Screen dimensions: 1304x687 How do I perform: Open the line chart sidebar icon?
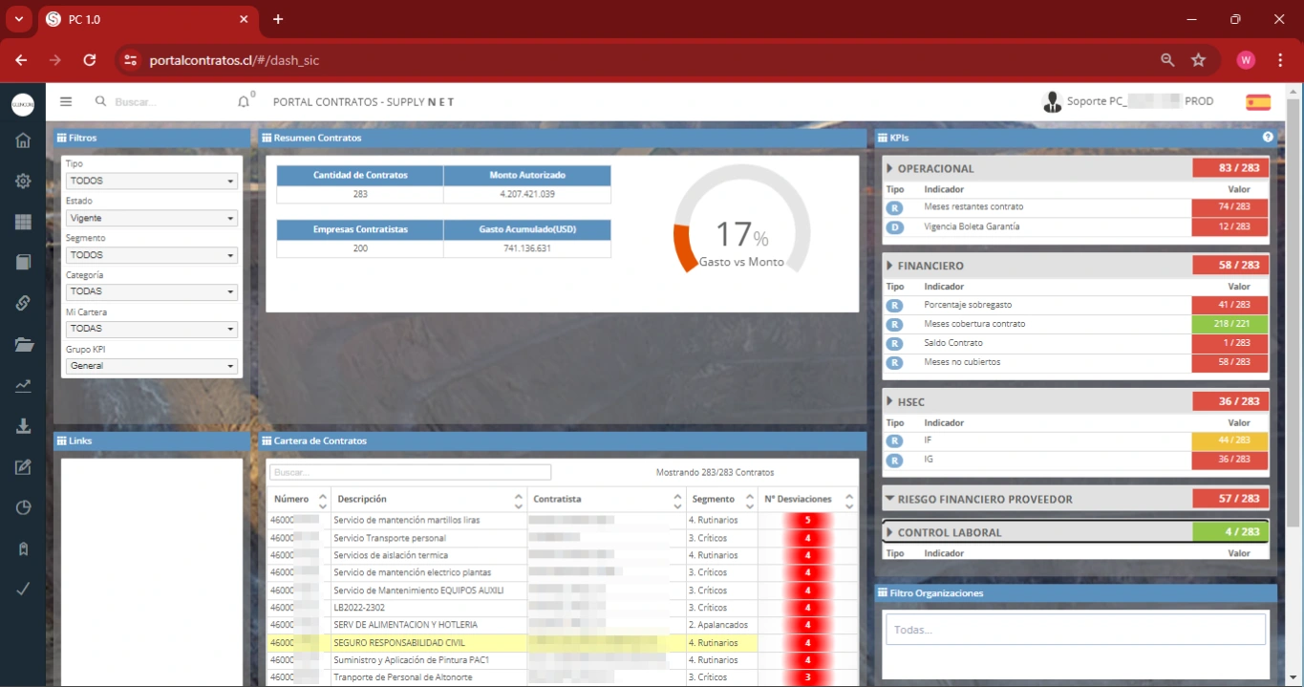pyautogui.click(x=23, y=386)
